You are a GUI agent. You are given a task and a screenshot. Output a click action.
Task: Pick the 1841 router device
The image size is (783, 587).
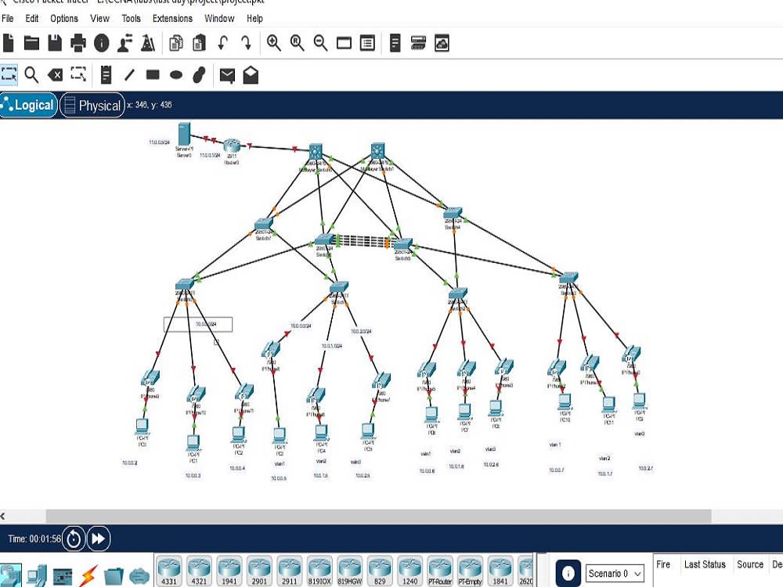[x=500, y=571]
